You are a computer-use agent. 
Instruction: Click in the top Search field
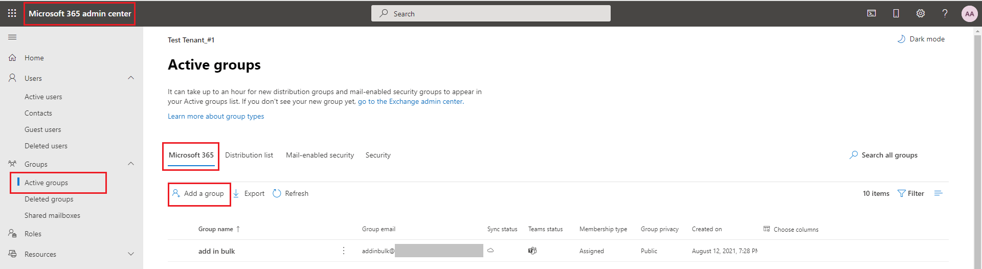click(x=491, y=13)
